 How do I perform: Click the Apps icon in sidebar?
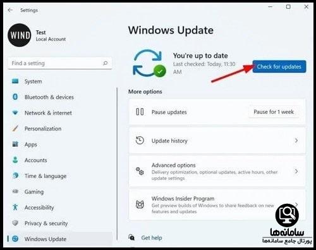[15, 144]
